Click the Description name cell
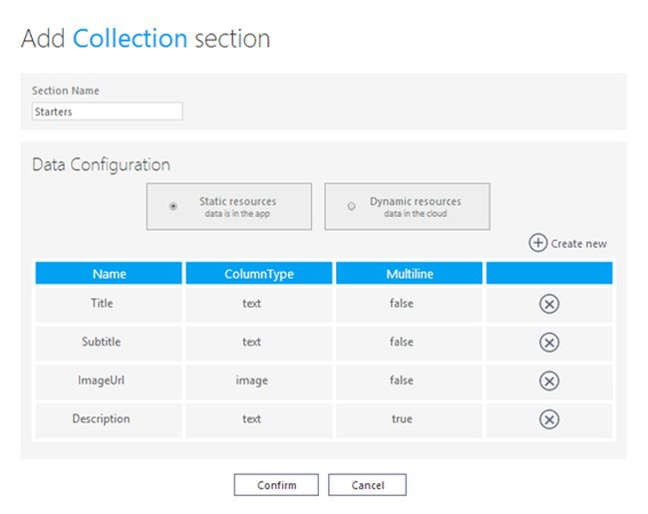Viewport: 648px width, 514px height. (x=102, y=419)
